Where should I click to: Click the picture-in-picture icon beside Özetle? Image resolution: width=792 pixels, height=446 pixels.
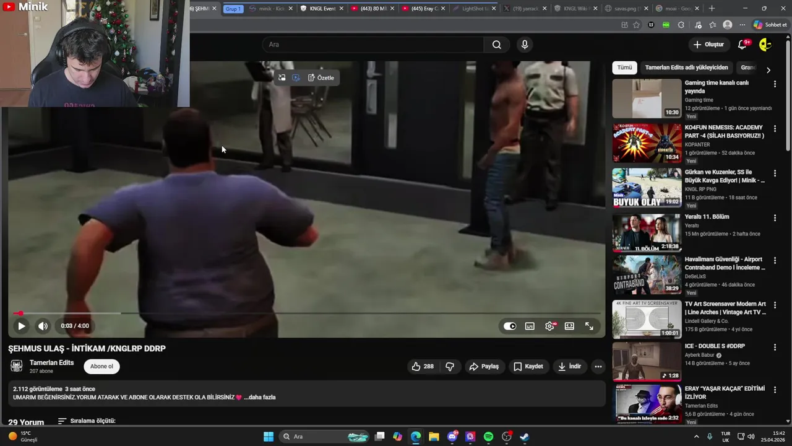pos(282,78)
